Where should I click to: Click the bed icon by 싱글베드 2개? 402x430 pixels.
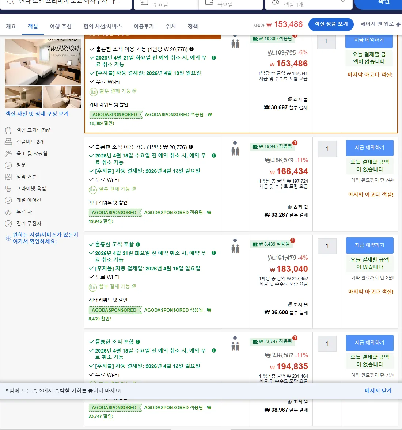pyautogui.click(x=8, y=142)
